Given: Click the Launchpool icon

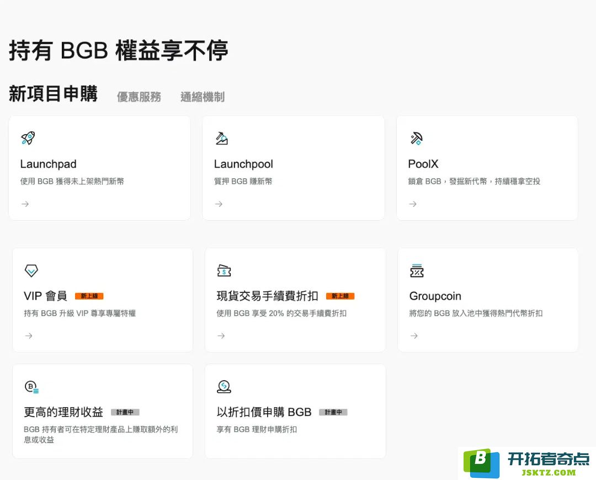Looking at the screenshot, I should pyautogui.click(x=222, y=138).
